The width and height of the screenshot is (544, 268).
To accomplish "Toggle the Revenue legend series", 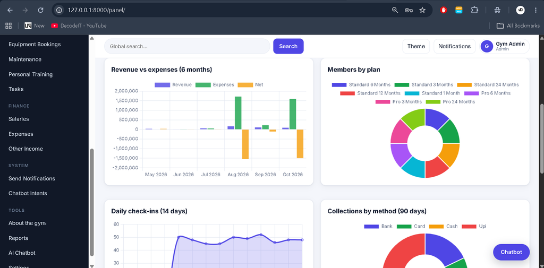I will tap(173, 84).
